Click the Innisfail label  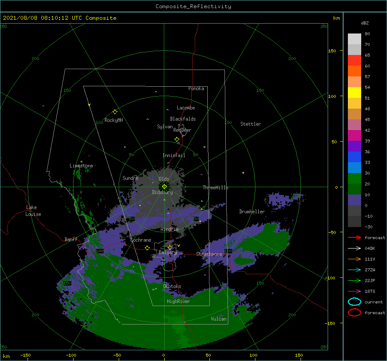point(174,155)
